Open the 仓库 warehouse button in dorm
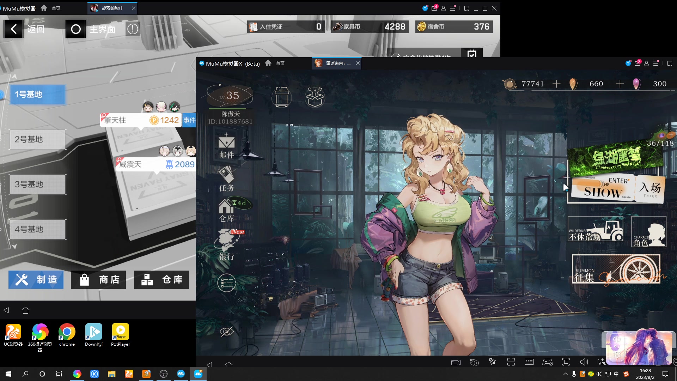677x381 pixels. point(161,280)
